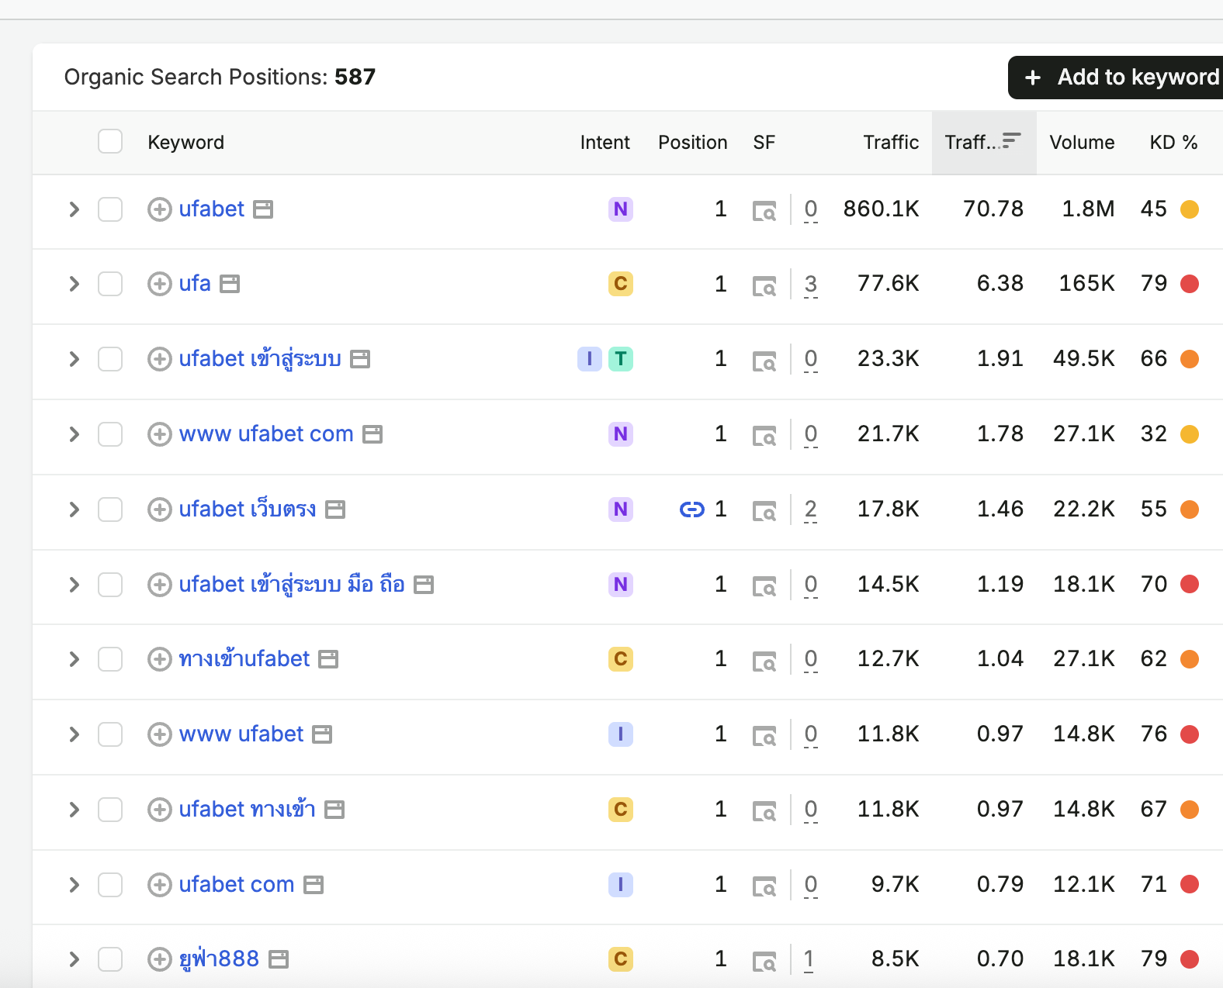Expand the ทางเข้าufabet row
Image resolution: width=1223 pixels, height=988 pixels.
coord(74,659)
